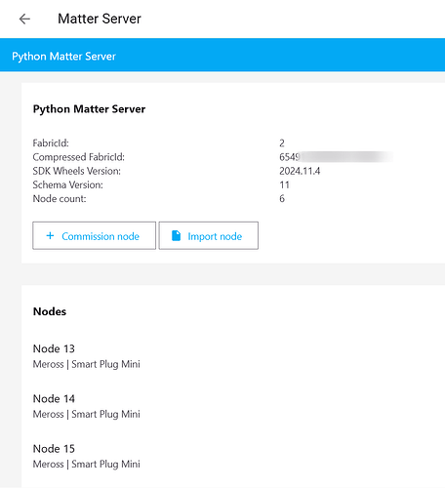Click the plus icon on Commission node

click(50, 235)
